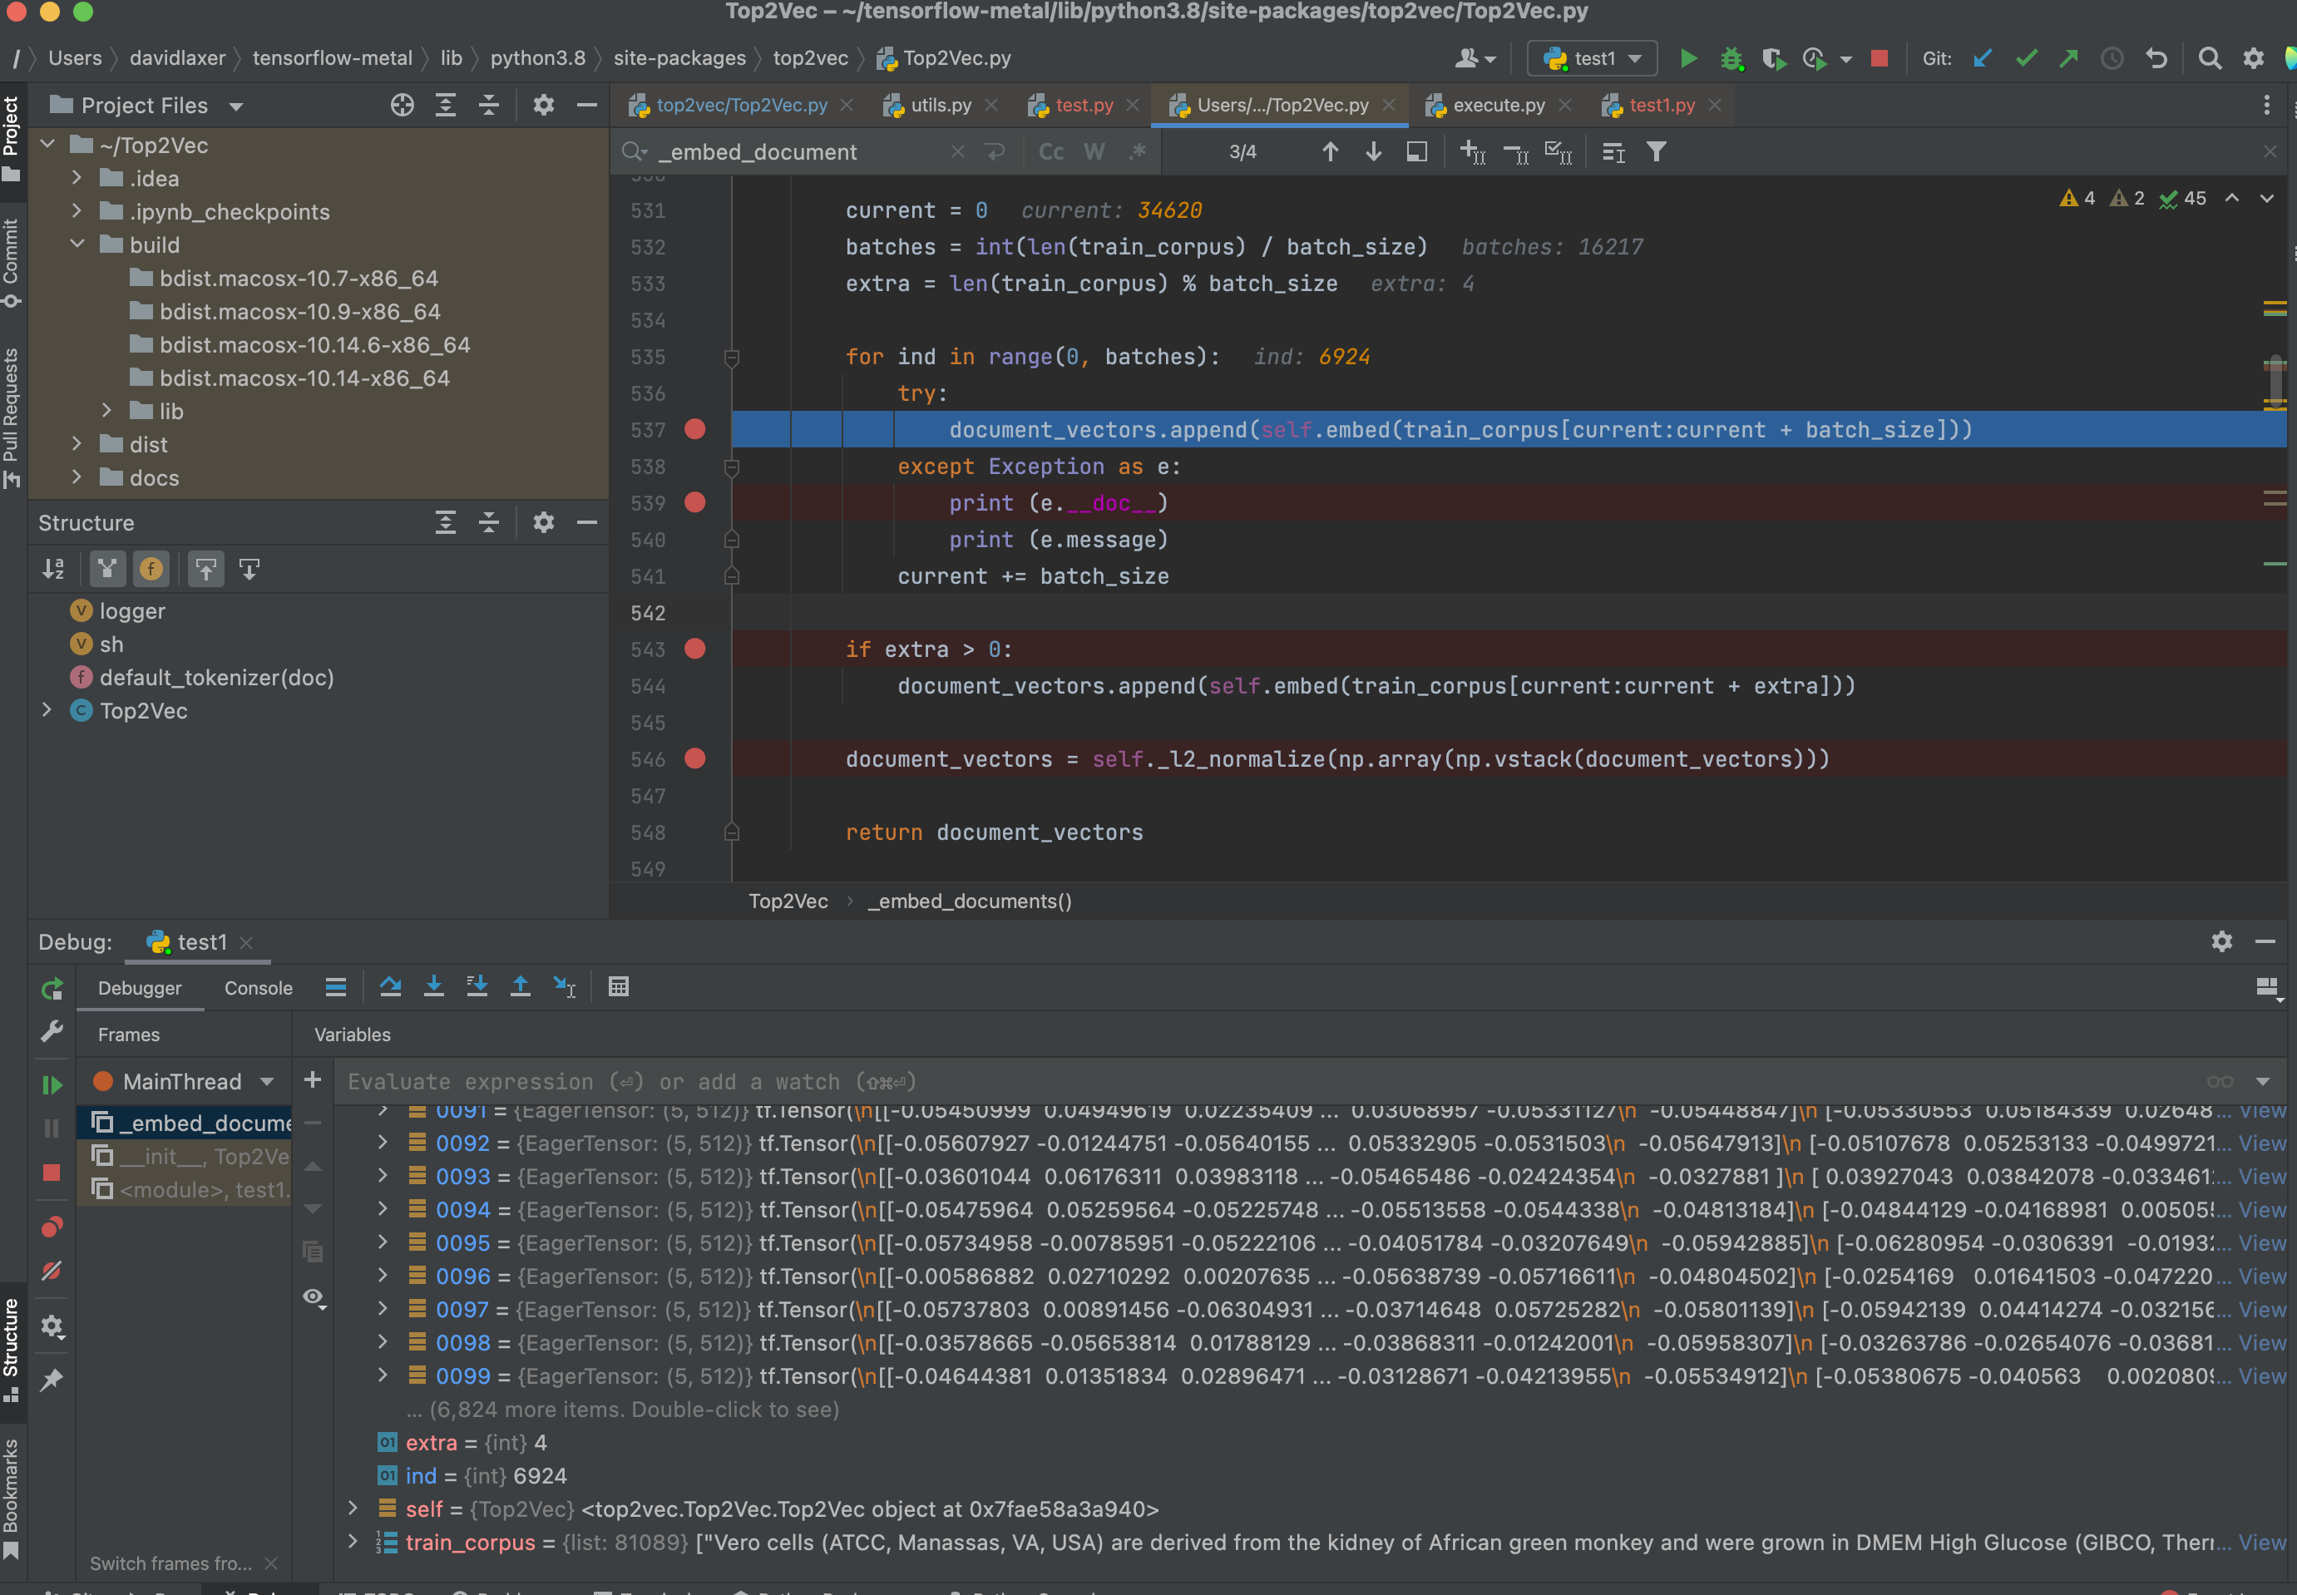Image resolution: width=2297 pixels, height=1595 pixels.
Task: Switch to the execute.py editor tab
Action: point(1498,105)
